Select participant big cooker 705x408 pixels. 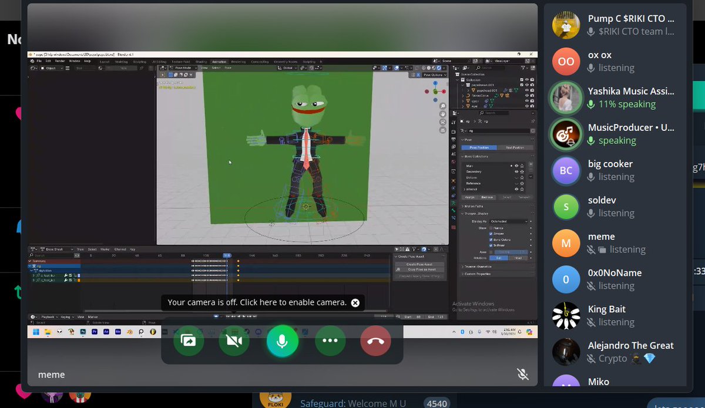click(615, 170)
